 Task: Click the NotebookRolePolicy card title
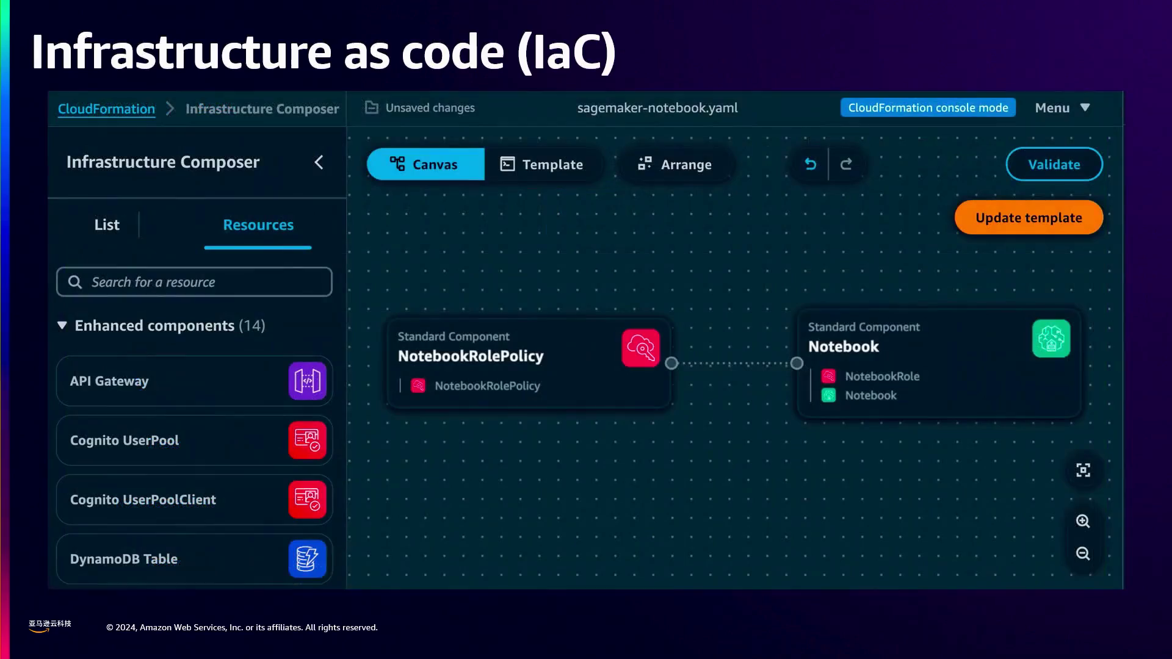471,356
